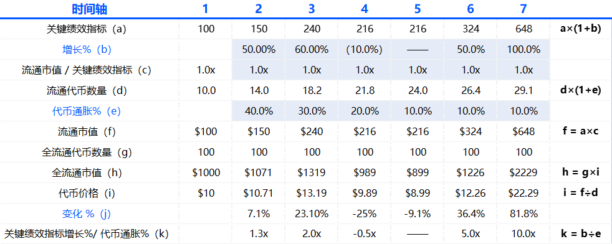612x244 pixels.
Task: Select the 81.8% change cell
Action: (x=524, y=214)
